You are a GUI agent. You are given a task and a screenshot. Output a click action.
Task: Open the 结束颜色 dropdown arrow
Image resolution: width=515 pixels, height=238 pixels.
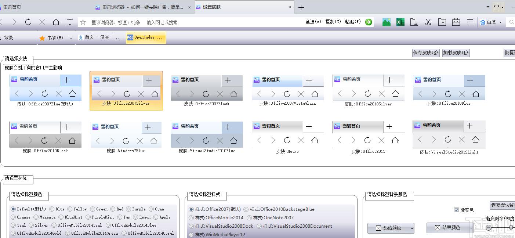[471, 228]
